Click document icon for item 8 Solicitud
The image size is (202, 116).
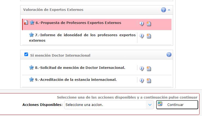click(x=149, y=69)
